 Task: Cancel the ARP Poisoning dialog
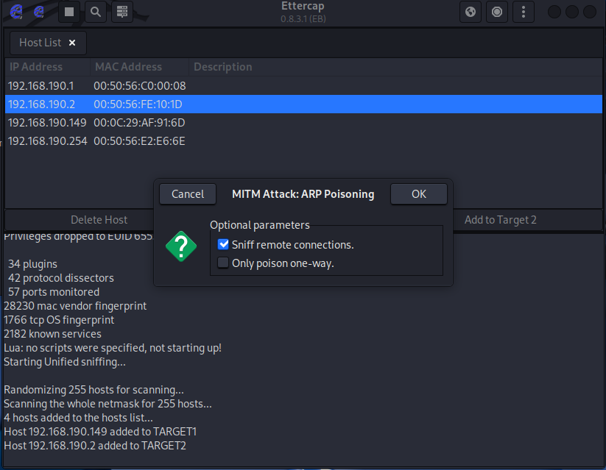click(x=188, y=194)
